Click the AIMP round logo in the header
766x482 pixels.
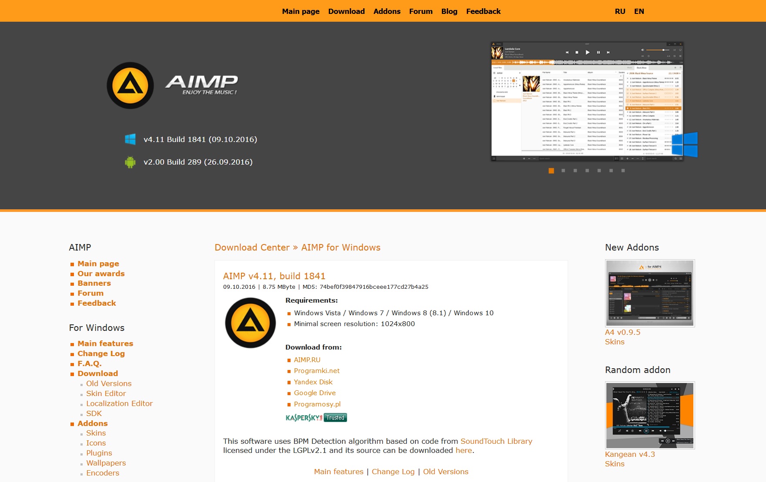pyautogui.click(x=130, y=86)
